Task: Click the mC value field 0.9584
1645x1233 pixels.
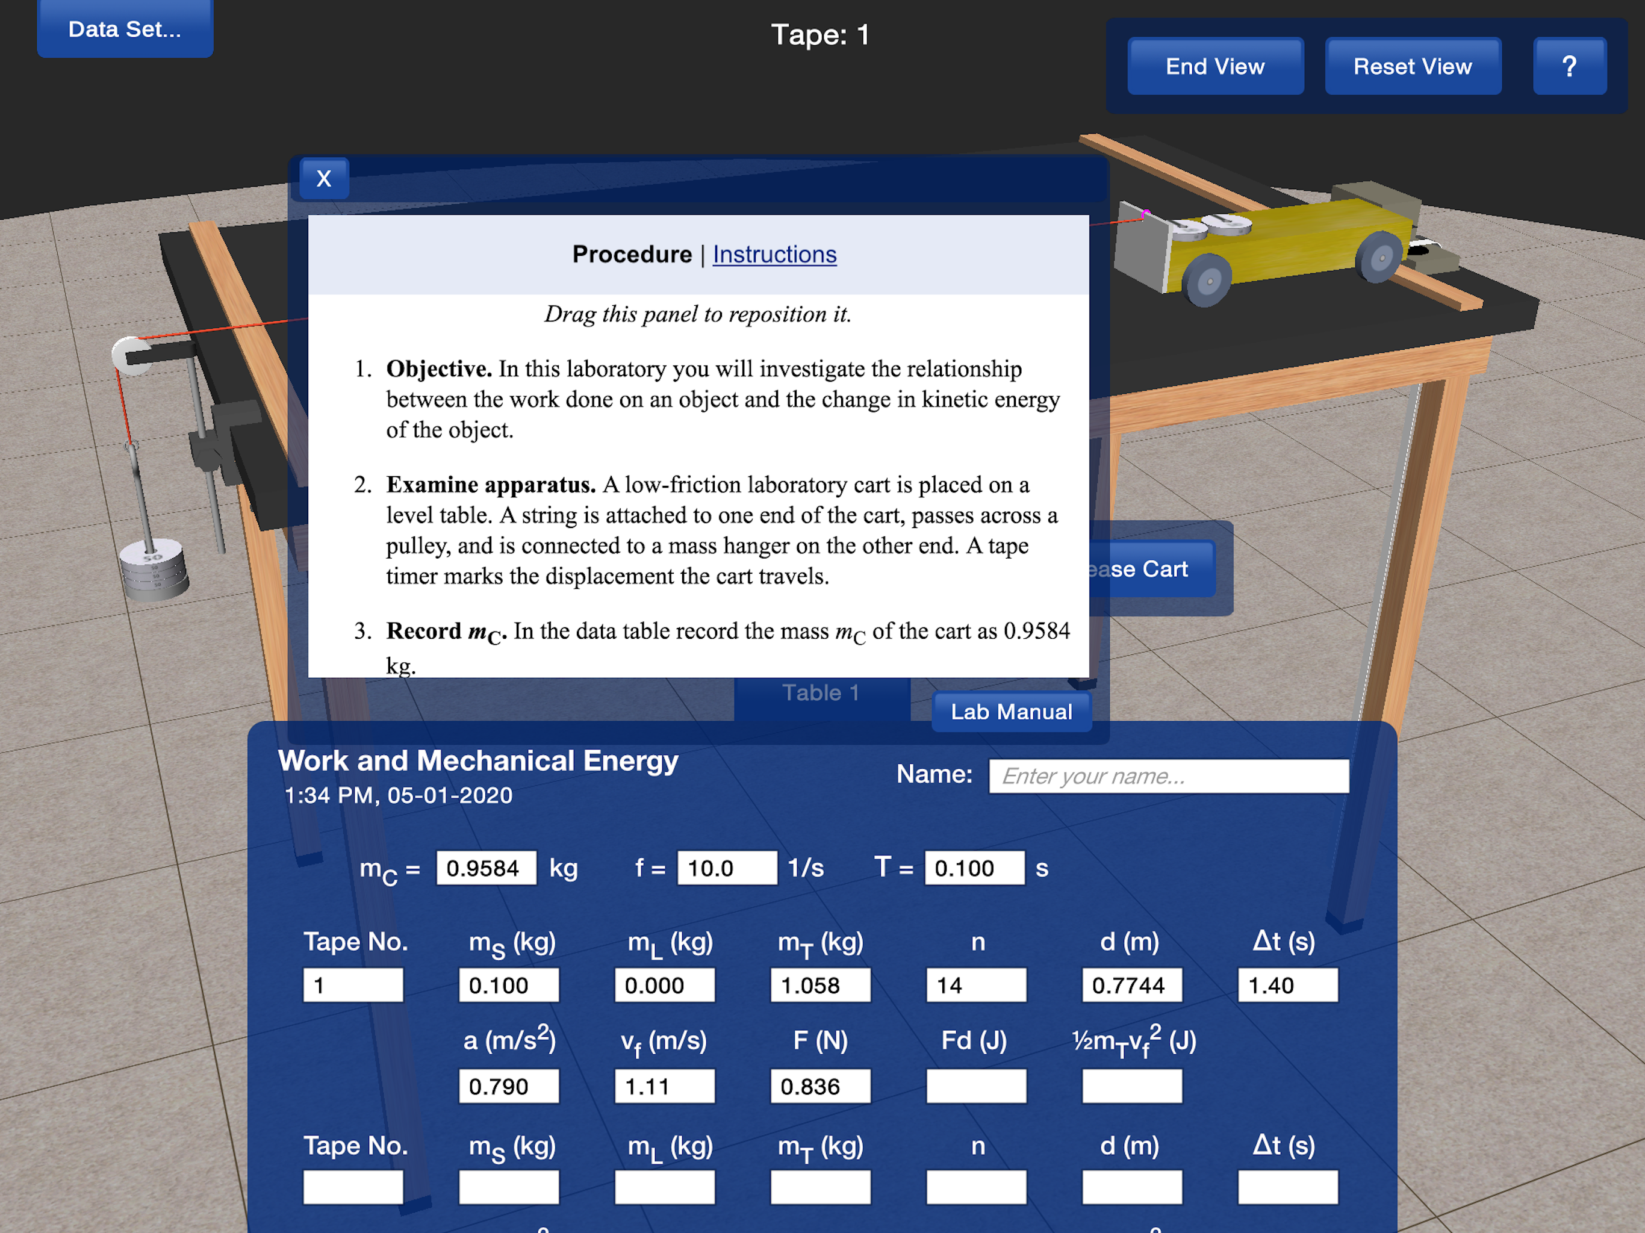Action: pos(487,868)
